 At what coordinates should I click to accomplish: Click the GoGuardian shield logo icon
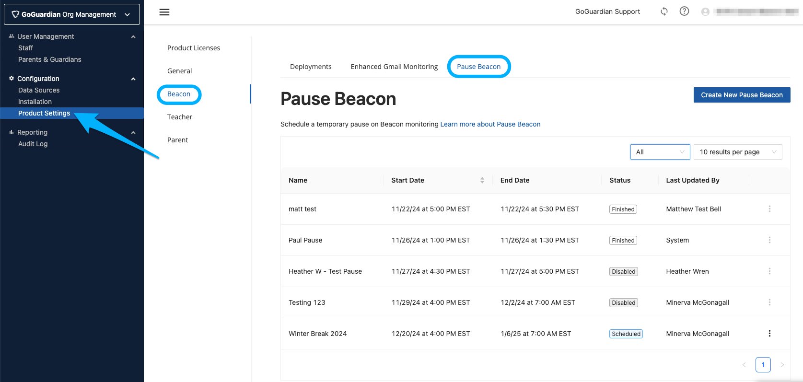[15, 14]
